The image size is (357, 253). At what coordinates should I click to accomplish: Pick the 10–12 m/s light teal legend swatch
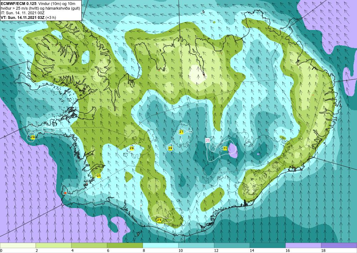click(x=196, y=246)
